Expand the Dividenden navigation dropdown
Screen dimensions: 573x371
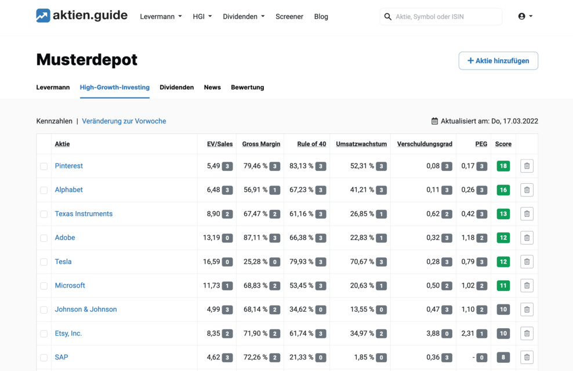[x=244, y=17]
